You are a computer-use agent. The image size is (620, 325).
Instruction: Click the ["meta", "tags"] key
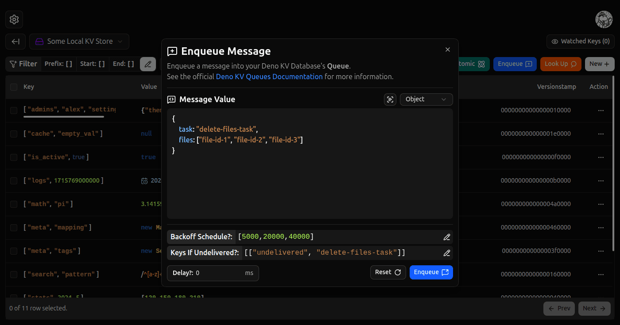pos(52,251)
